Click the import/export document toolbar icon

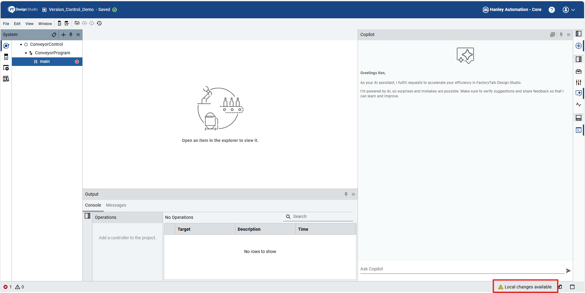pyautogui.click(x=67, y=24)
